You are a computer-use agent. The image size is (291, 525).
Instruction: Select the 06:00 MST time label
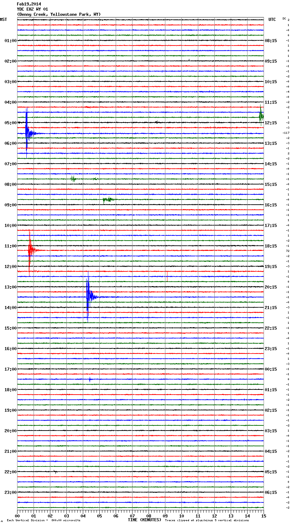point(10,143)
